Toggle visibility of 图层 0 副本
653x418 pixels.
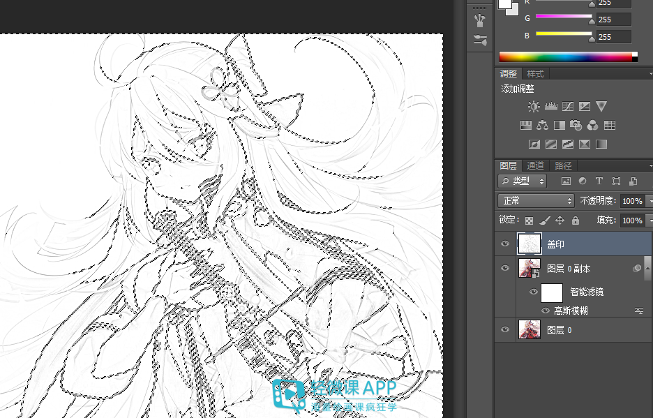pyautogui.click(x=504, y=268)
